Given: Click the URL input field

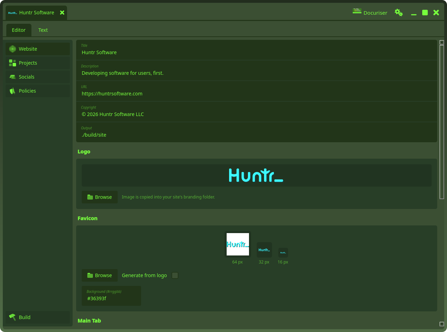Looking at the screenshot, I should 257,91.
